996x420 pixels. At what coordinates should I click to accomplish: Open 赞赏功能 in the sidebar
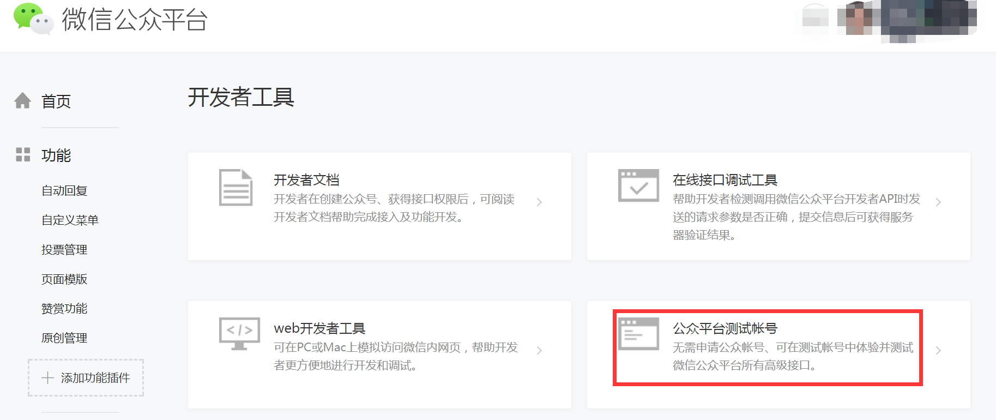(64, 309)
